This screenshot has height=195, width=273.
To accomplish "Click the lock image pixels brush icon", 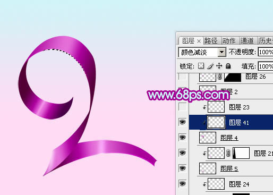I will point(210,66).
